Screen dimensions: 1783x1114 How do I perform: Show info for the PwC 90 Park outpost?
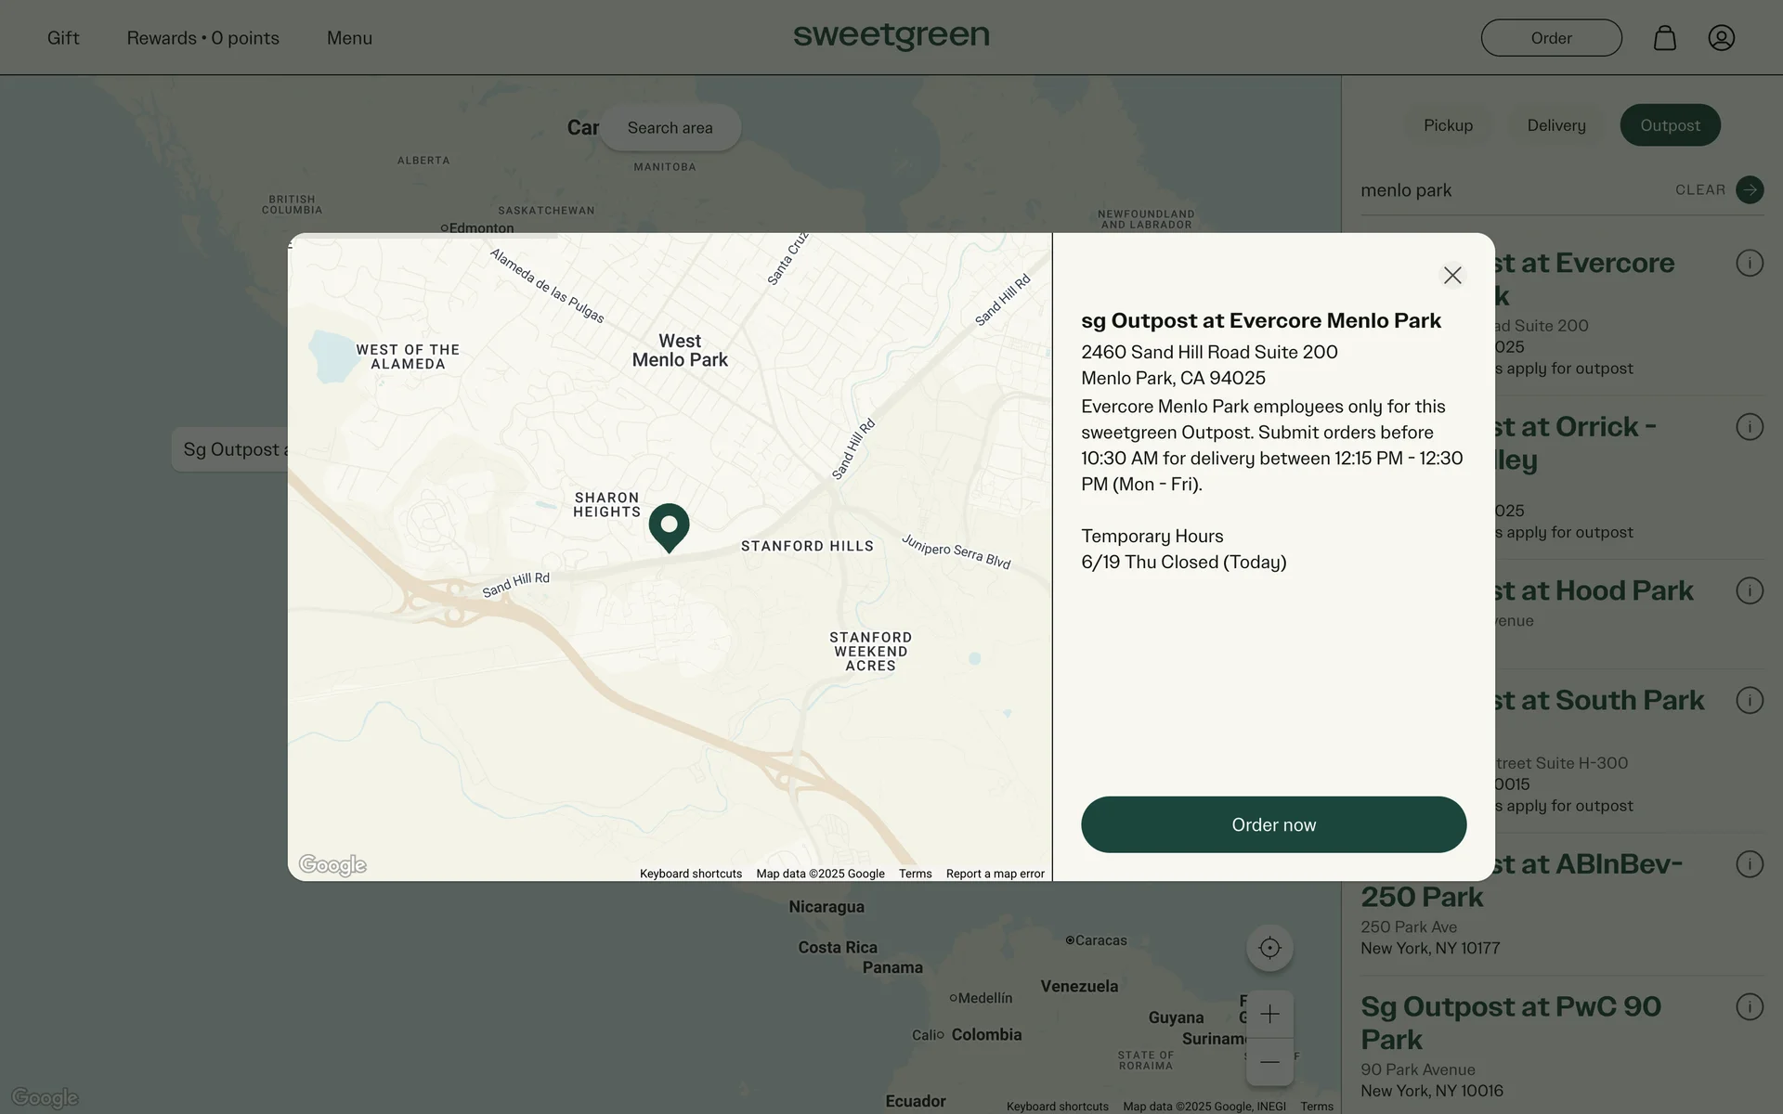[x=1750, y=1006]
